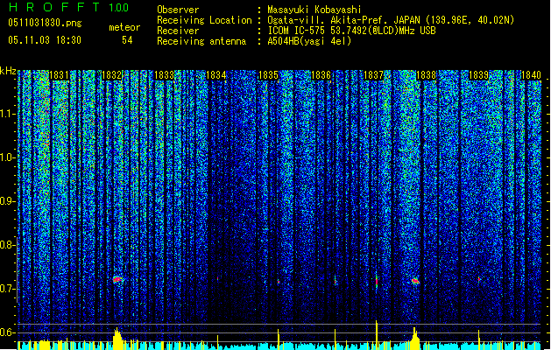Viewport: 551px width, 350px height.
Task: Click the meteor count value 54
Action: (x=127, y=40)
